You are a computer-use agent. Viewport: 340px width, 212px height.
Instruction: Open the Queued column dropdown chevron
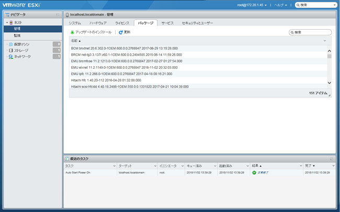215,166
